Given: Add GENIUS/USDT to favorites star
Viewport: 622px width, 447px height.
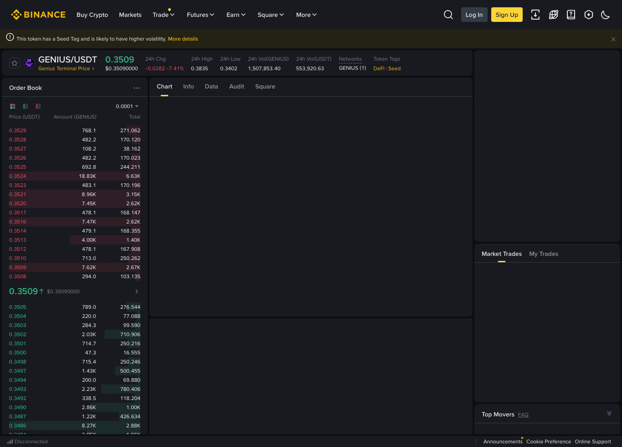Looking at the screenshot, I should click(x=15, y=63).
